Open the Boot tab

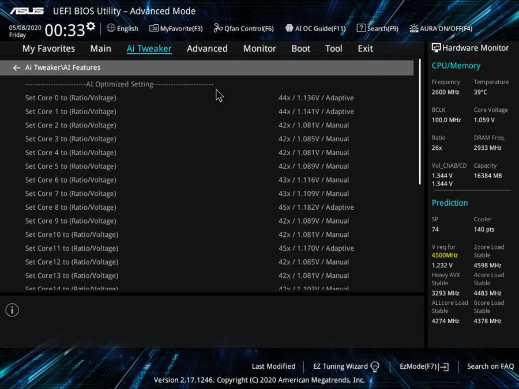(300, 48)
